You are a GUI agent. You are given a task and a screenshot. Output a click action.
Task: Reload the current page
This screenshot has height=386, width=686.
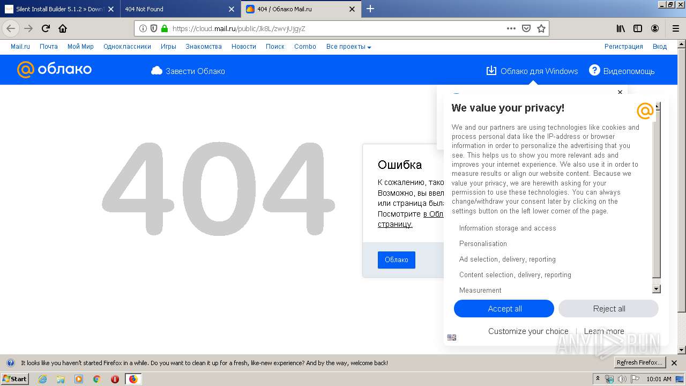[46, 28]
